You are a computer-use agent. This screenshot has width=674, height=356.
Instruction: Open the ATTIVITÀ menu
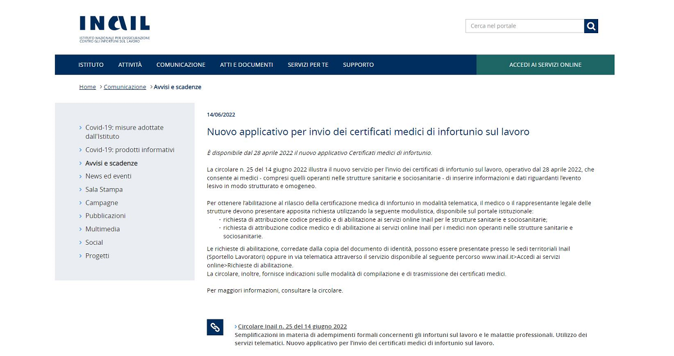pos(130,65)
